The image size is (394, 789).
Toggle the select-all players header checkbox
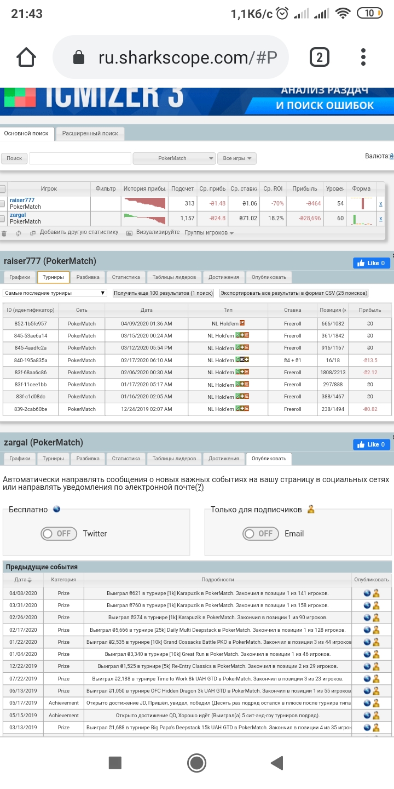coord(3,188)
